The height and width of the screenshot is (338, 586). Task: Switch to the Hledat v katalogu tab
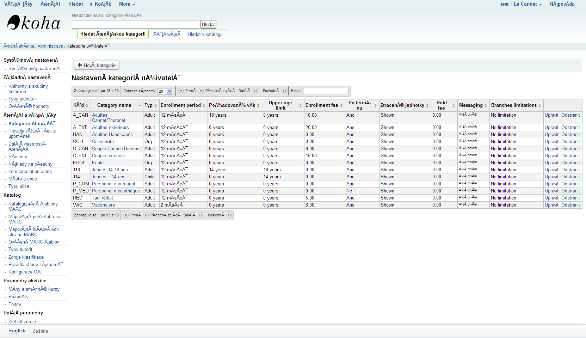click(205, 35)
